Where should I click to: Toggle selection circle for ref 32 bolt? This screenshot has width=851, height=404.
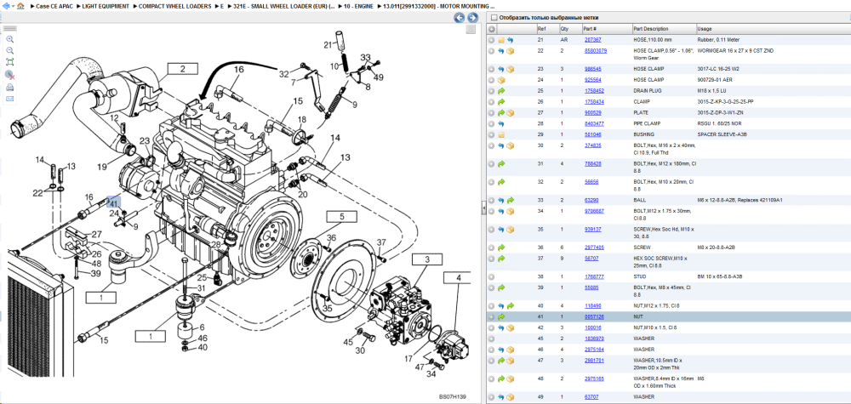tap(491, 182)
